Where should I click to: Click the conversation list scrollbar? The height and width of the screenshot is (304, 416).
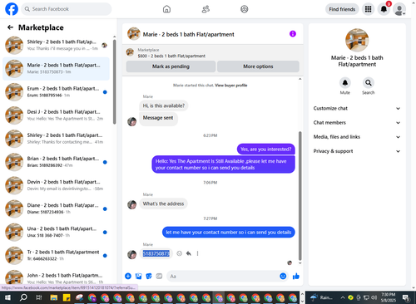[115, 81]
